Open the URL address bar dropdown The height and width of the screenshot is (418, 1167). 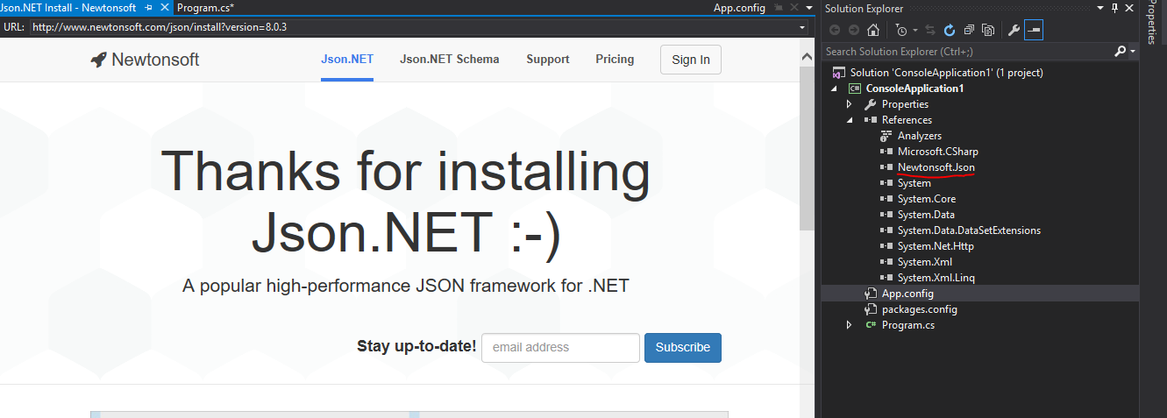click(802, 27)
